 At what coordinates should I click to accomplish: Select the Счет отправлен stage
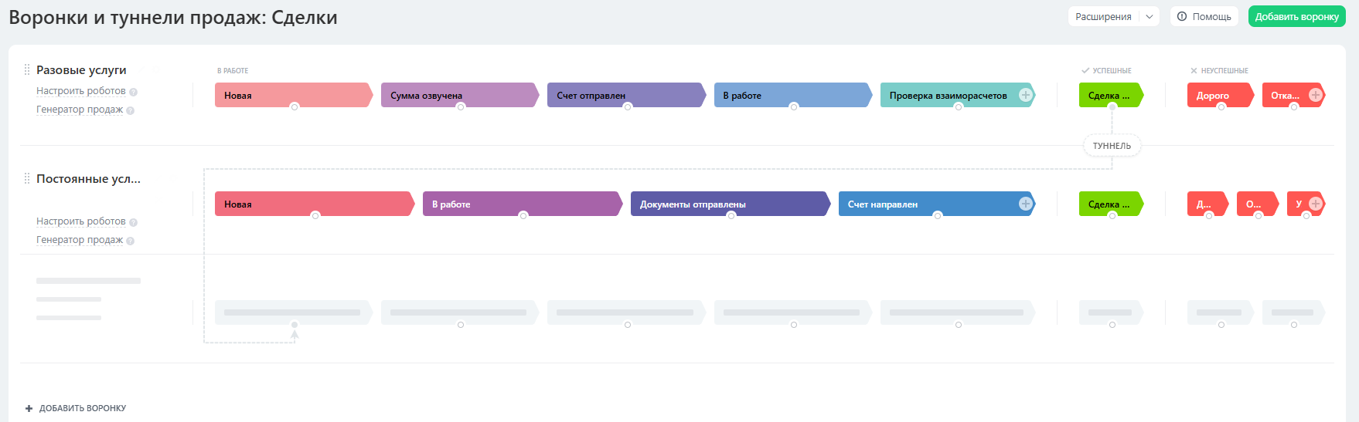point(622,95)
